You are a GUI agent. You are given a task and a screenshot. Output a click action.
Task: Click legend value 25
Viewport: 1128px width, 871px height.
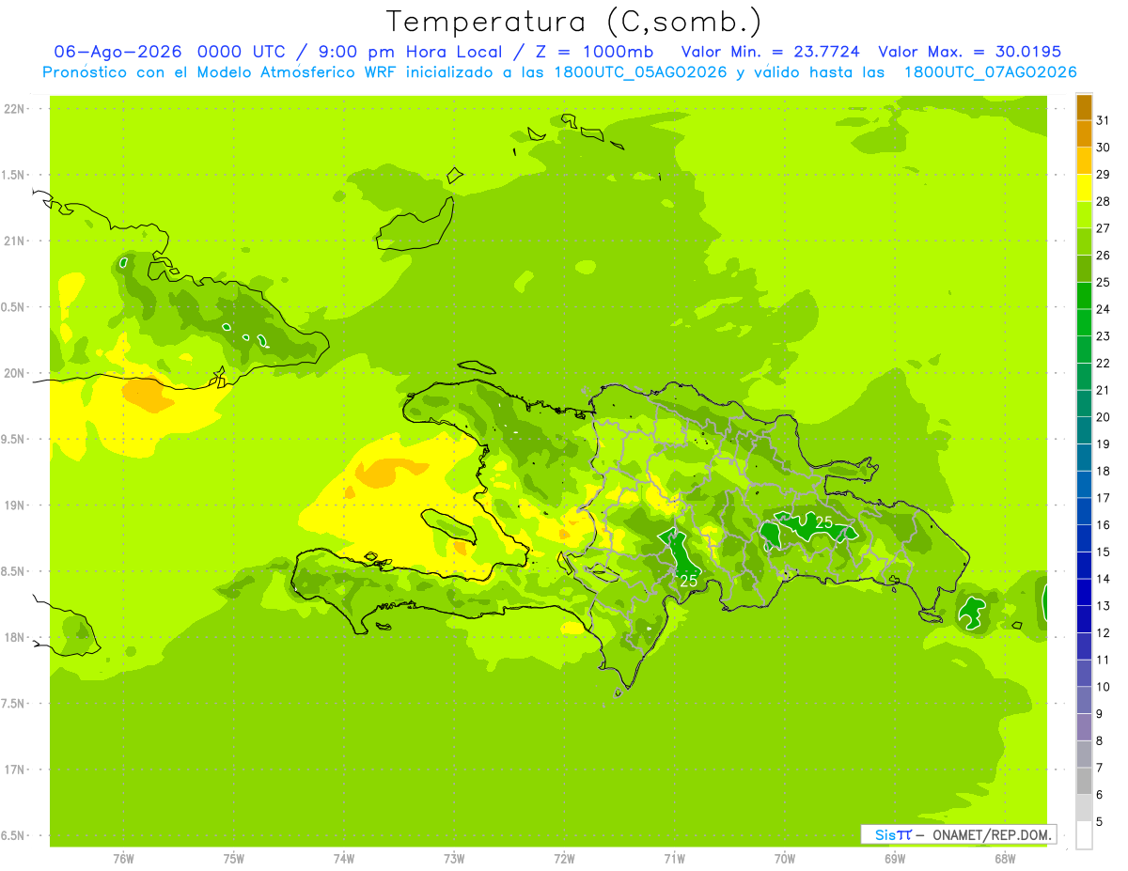[x=1104, y=282]
